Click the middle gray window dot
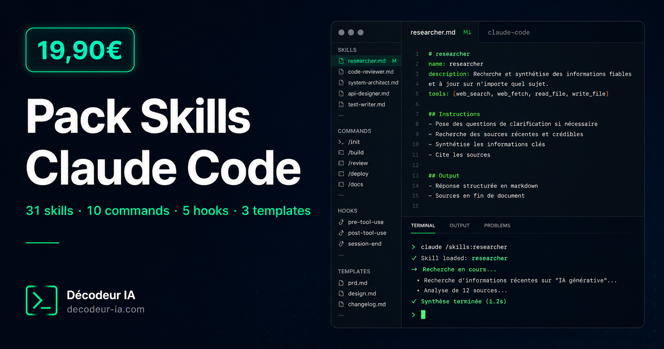This screenshot has width=664, height=349. click(x=351, y=33)
